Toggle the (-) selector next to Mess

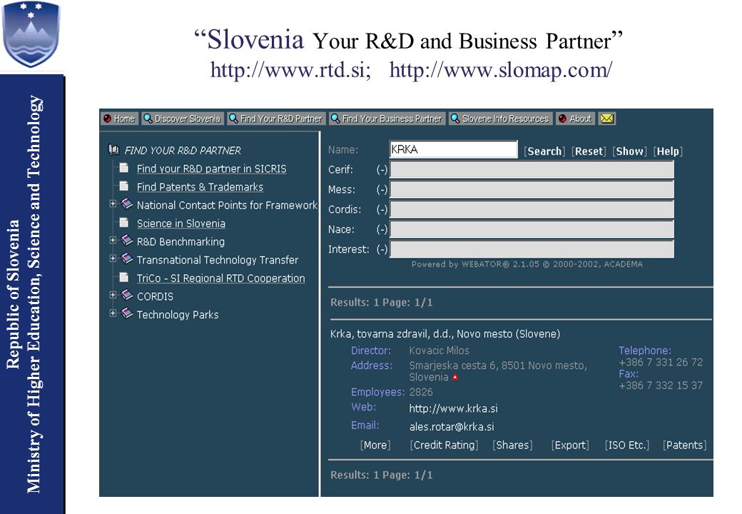tap(382, 190)
